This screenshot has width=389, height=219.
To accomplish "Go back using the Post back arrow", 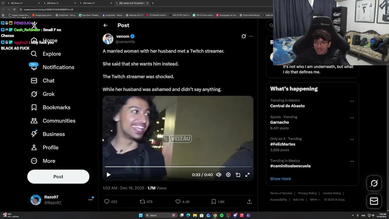I will pyautogui.click(x=105, y=25).
